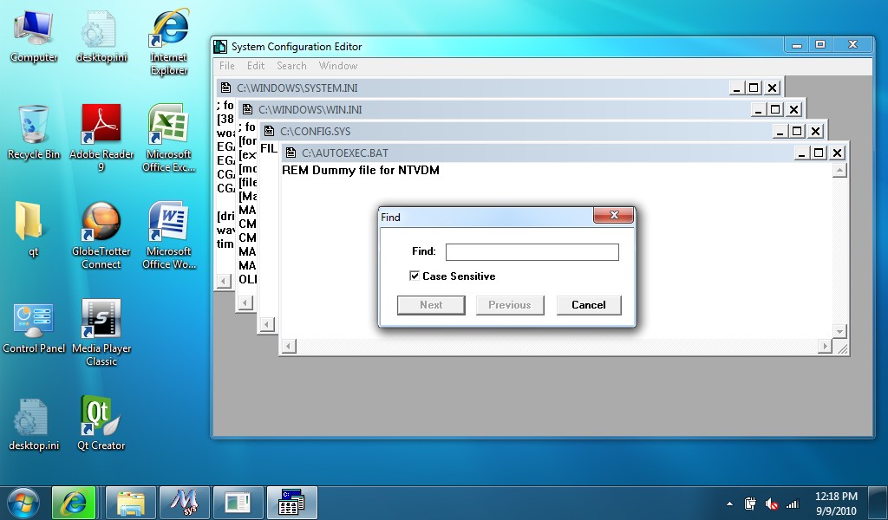Click the Previous button in Find

coord(509,305)
